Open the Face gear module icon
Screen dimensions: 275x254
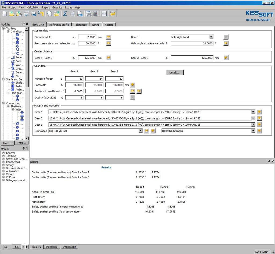[13, 61]
